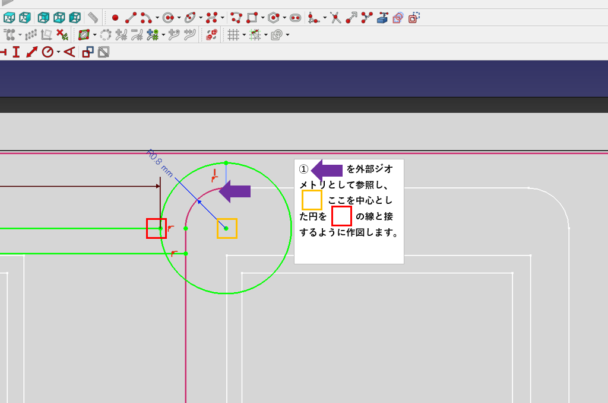Click the circle center point in orange box
608x403 pixels.
[x=226, y=228]
